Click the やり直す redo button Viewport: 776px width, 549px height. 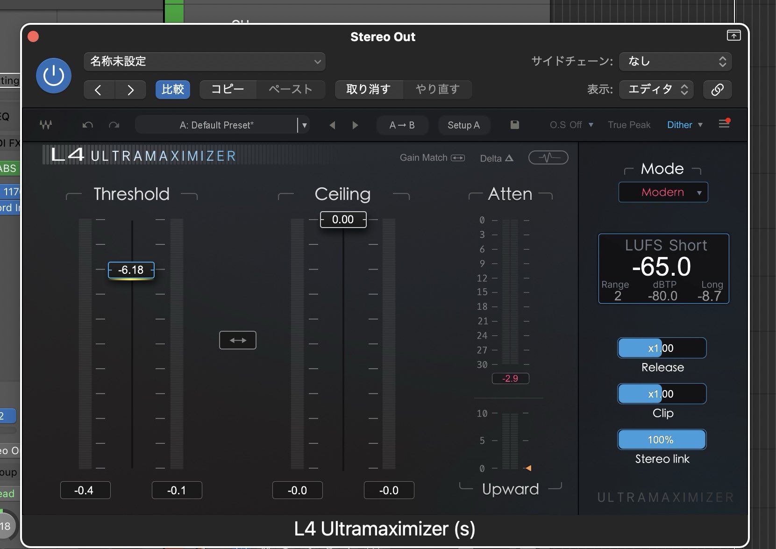[x=438, y=89]
